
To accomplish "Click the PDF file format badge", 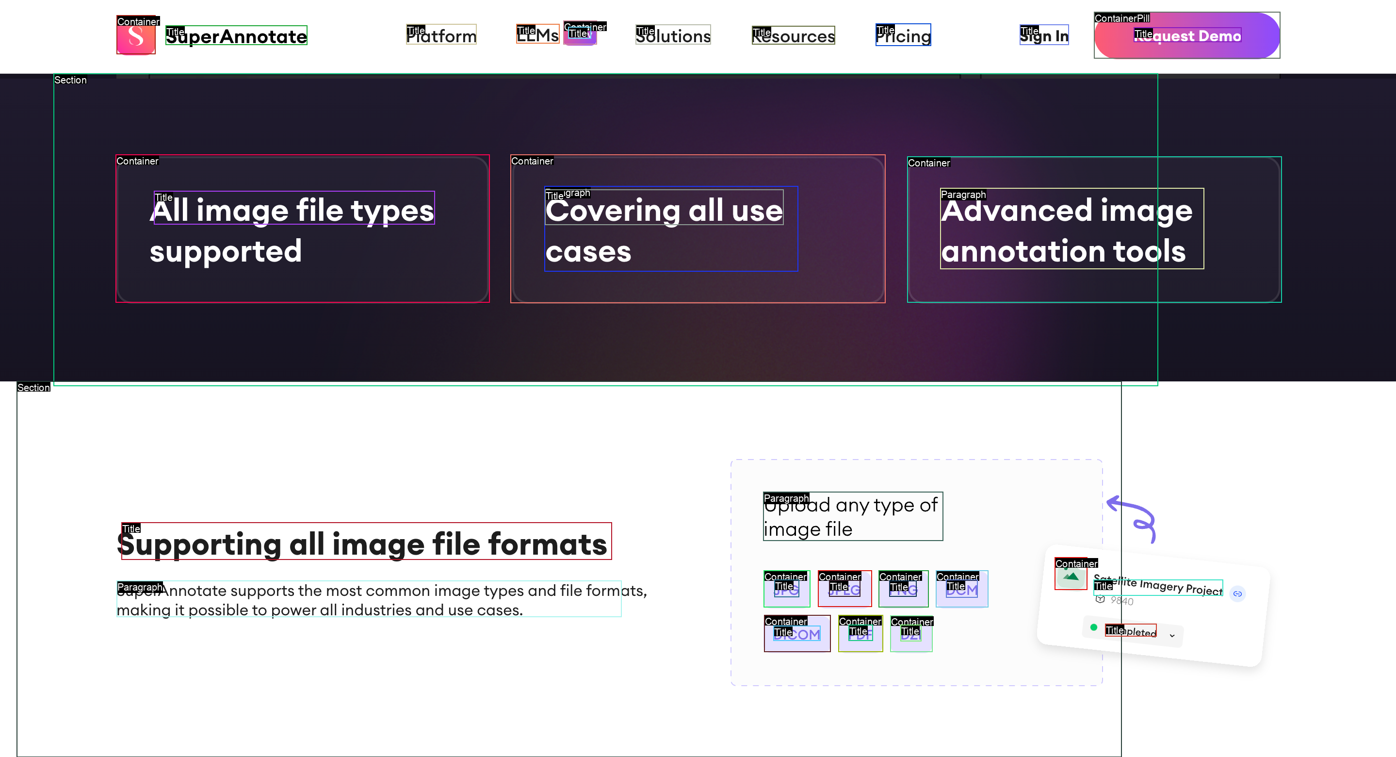I will coord(860,634).
